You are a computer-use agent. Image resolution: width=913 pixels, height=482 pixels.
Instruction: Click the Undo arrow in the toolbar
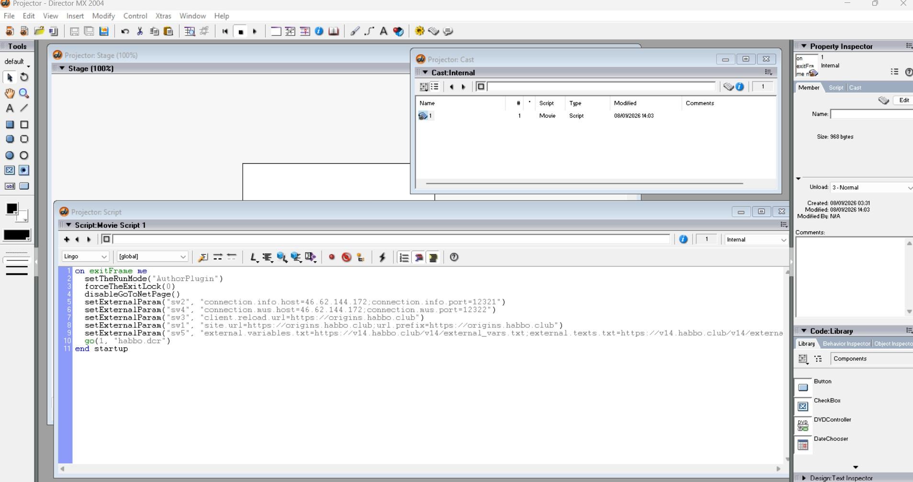click(x=125, y=32)
